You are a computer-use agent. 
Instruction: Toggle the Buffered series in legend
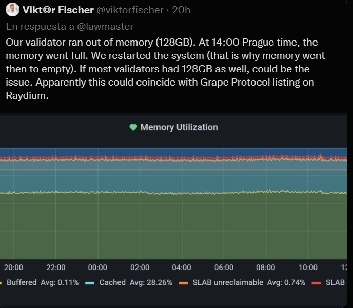(x=21, y=282)
